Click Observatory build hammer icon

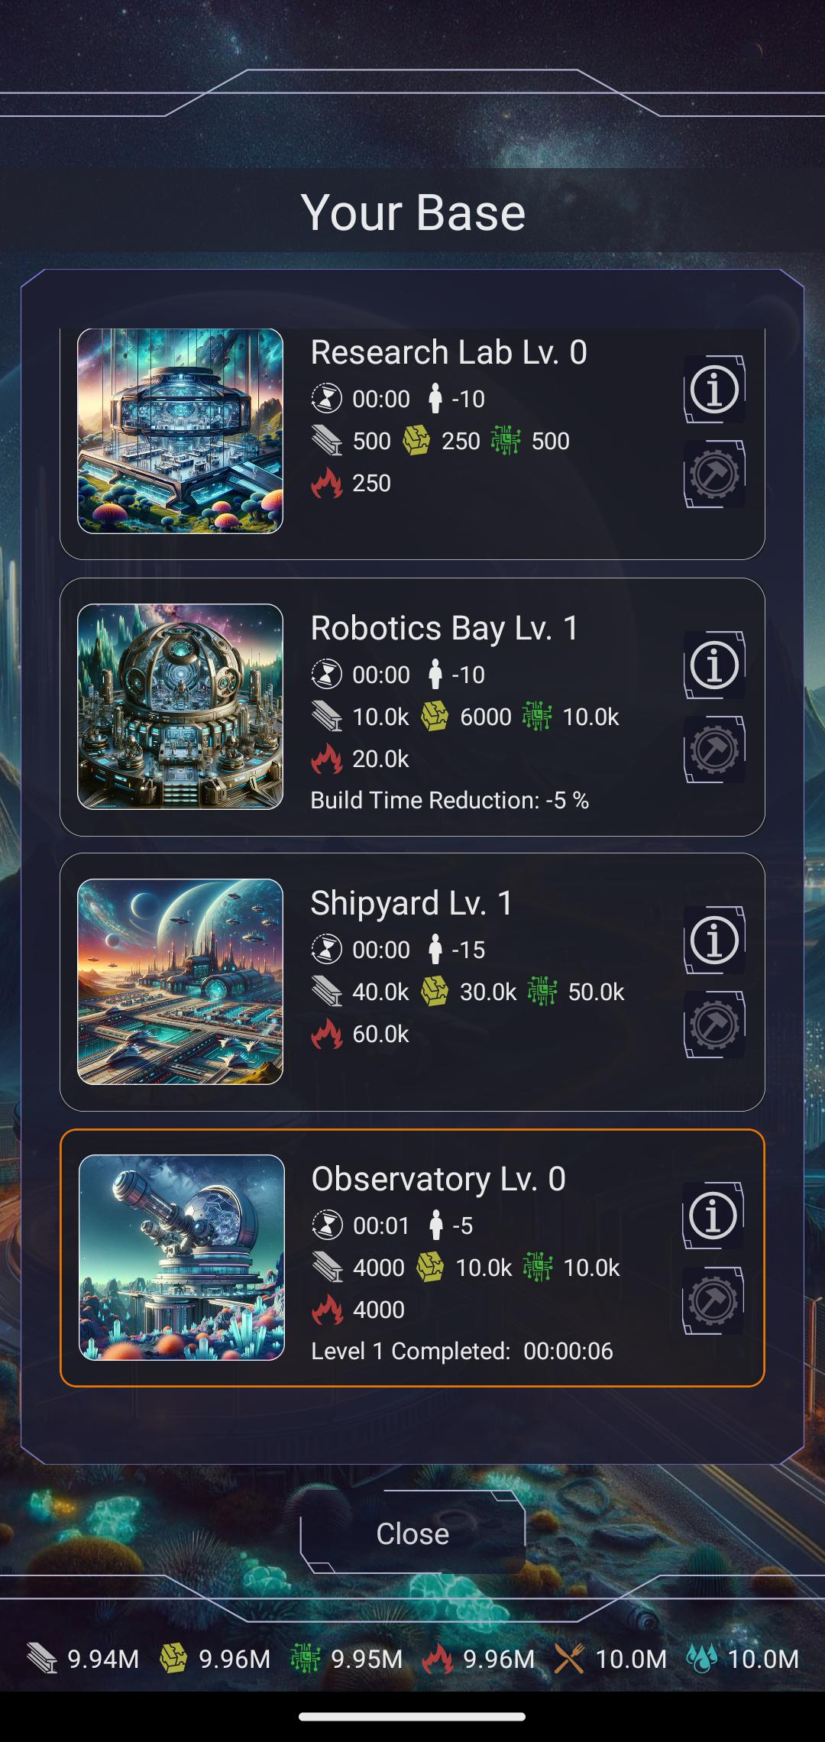[x=713, y=1300]
